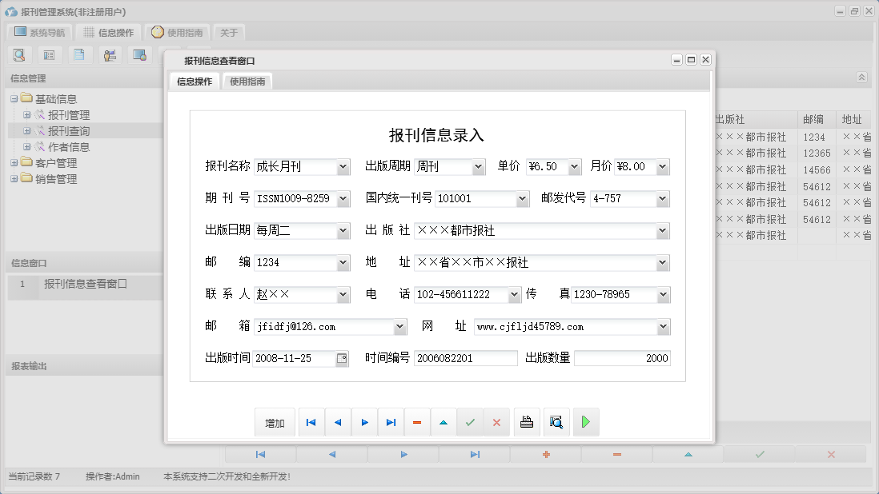Image resolution: width=879 pixels, height=494 pixels.
Task: Click the 增加 button to add record
Action: tap(275, 422)
